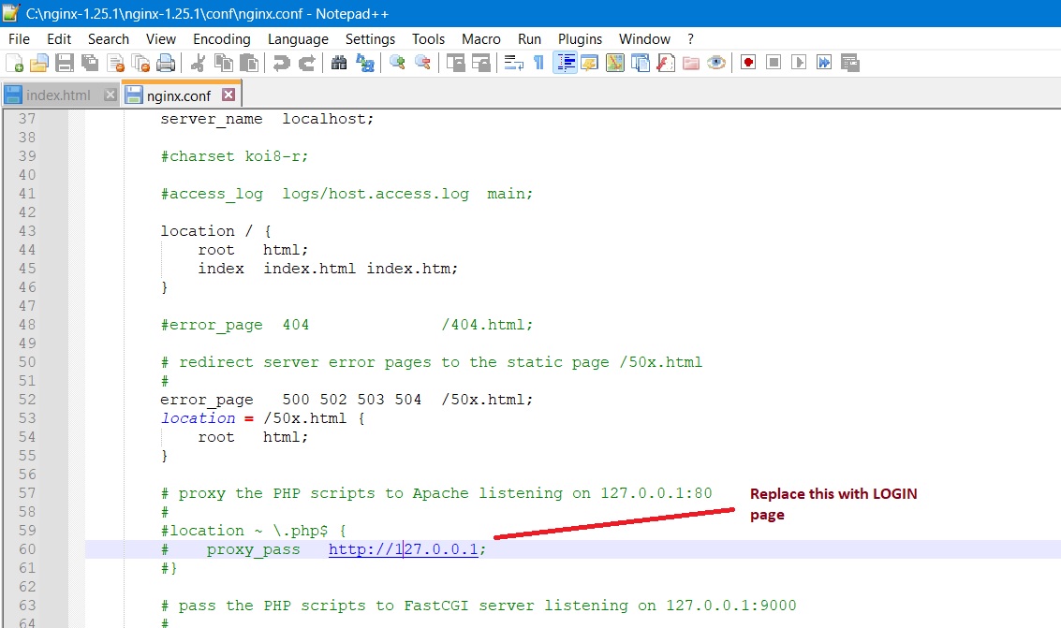The image size is (1061, 628).
Task: Toggle word wrap on the toolbar
Action: click(512, 63)
